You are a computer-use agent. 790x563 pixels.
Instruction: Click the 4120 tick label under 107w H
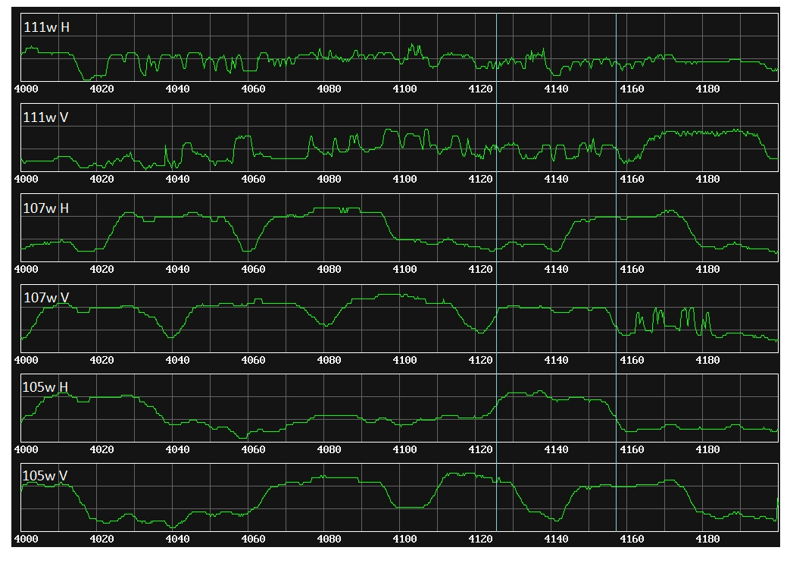pos(480,270)
